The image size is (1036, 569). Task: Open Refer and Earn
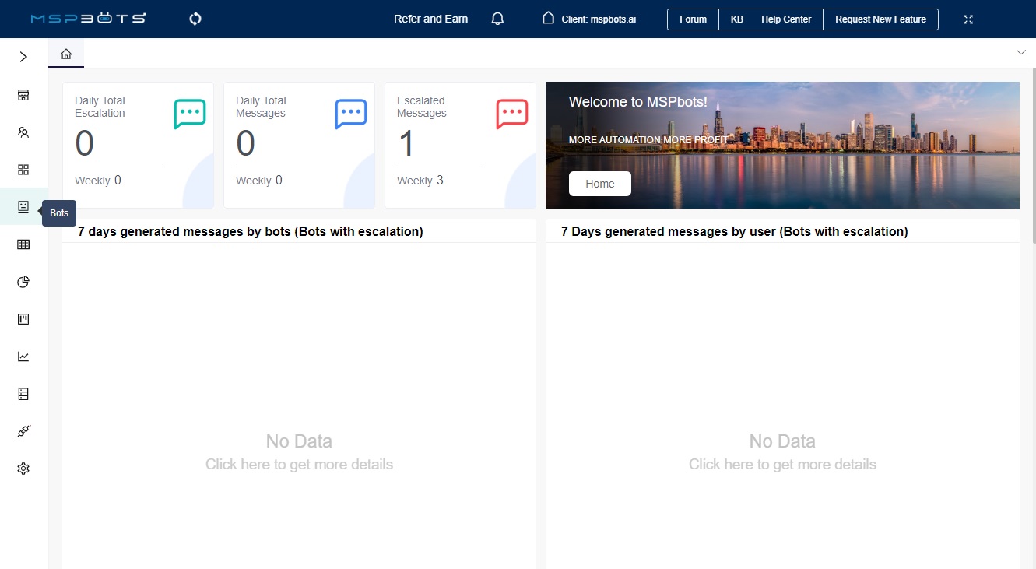click(430, 19)
